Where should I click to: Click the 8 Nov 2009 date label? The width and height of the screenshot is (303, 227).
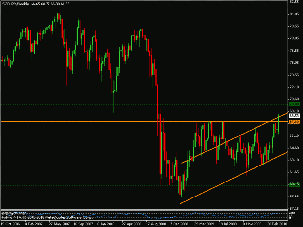252,224
